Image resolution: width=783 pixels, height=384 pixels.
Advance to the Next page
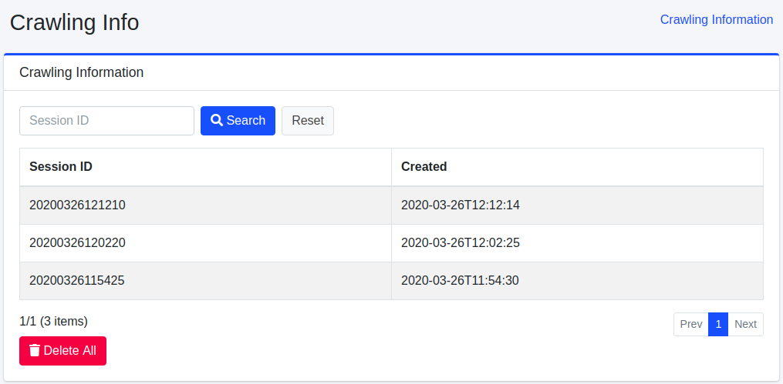[745, 325]
